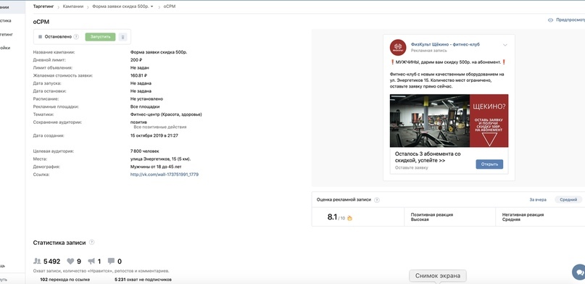The image size is (585, 284).
Task: Click the reposts megaphone icon
Action: pyautogui.click(x=91, y=262)
